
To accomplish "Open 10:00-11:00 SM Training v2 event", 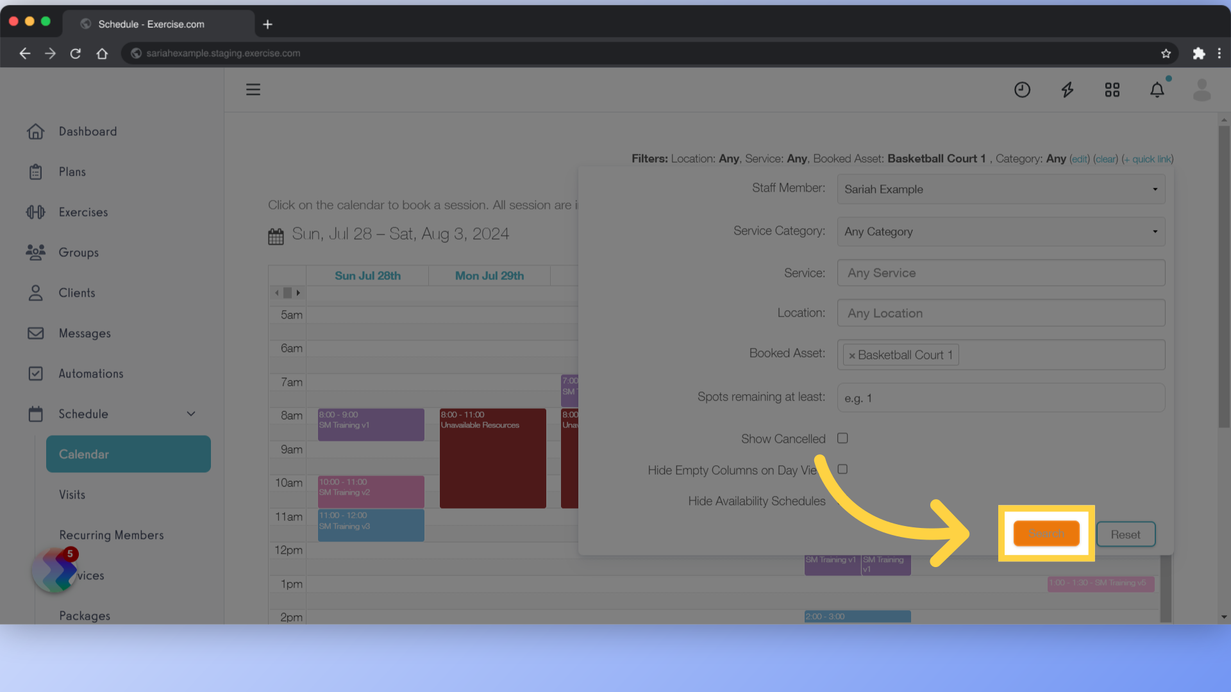I will (371, 491).
